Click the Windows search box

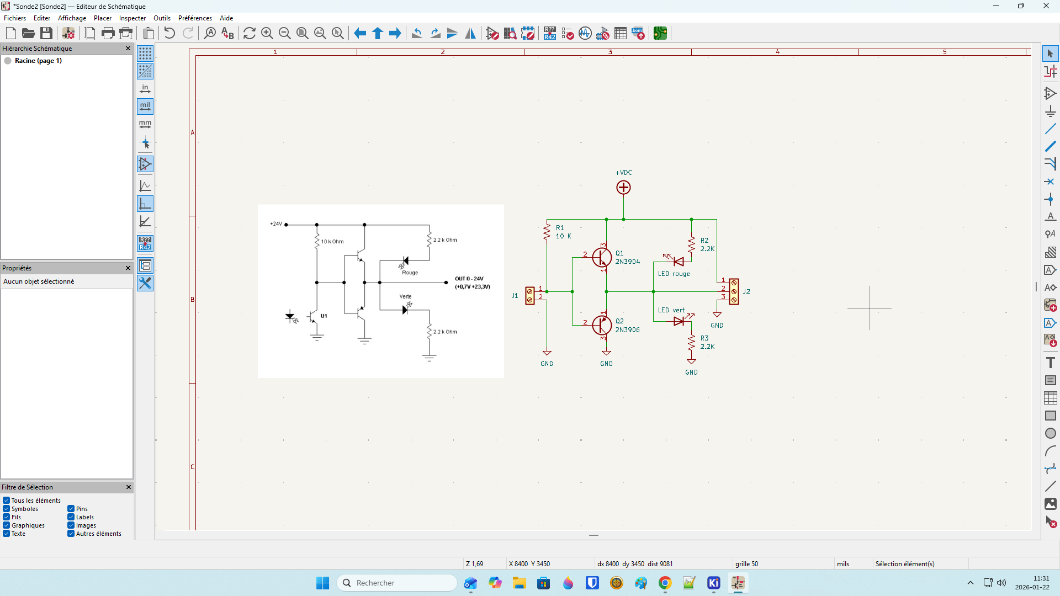click(x=397, y=583)
